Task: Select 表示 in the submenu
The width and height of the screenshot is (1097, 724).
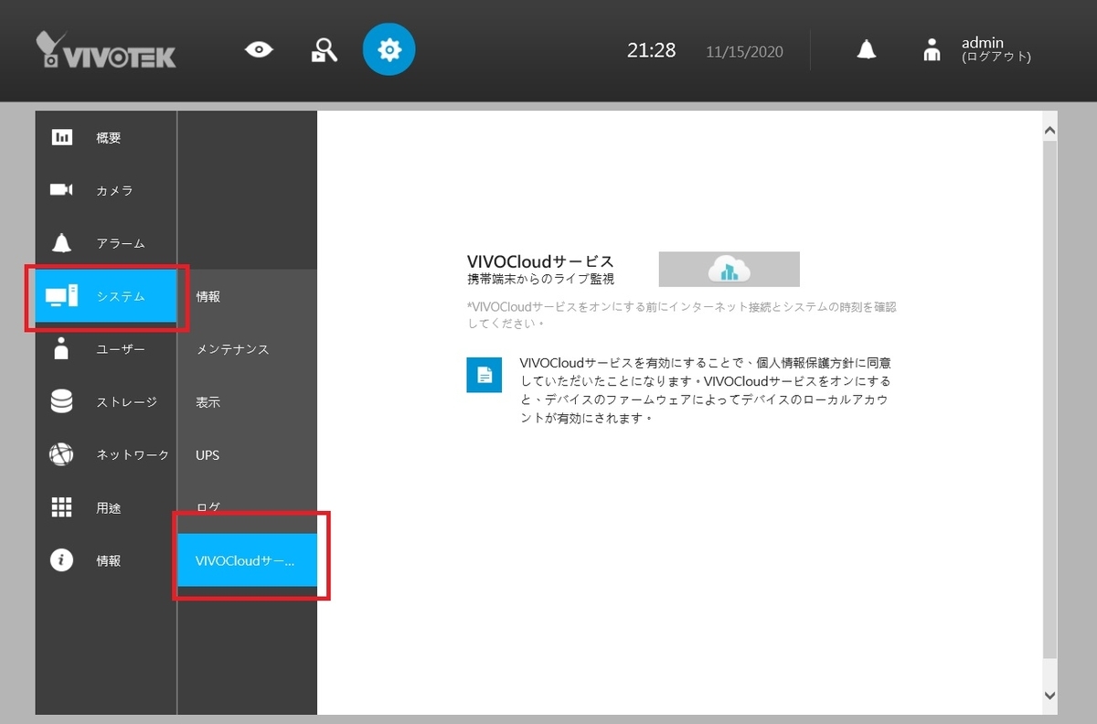Action: [x=248, y=402]
